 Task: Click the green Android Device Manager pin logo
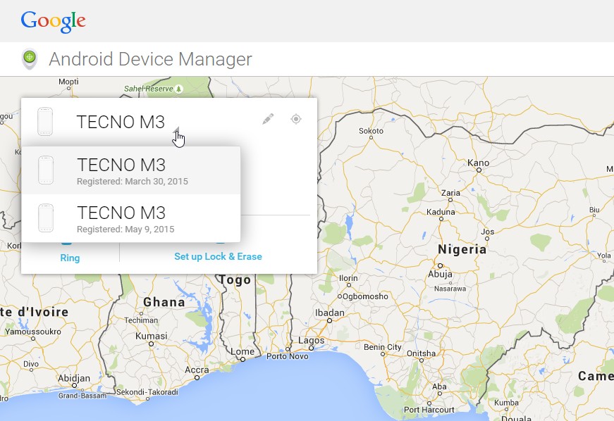click(27, 59)
